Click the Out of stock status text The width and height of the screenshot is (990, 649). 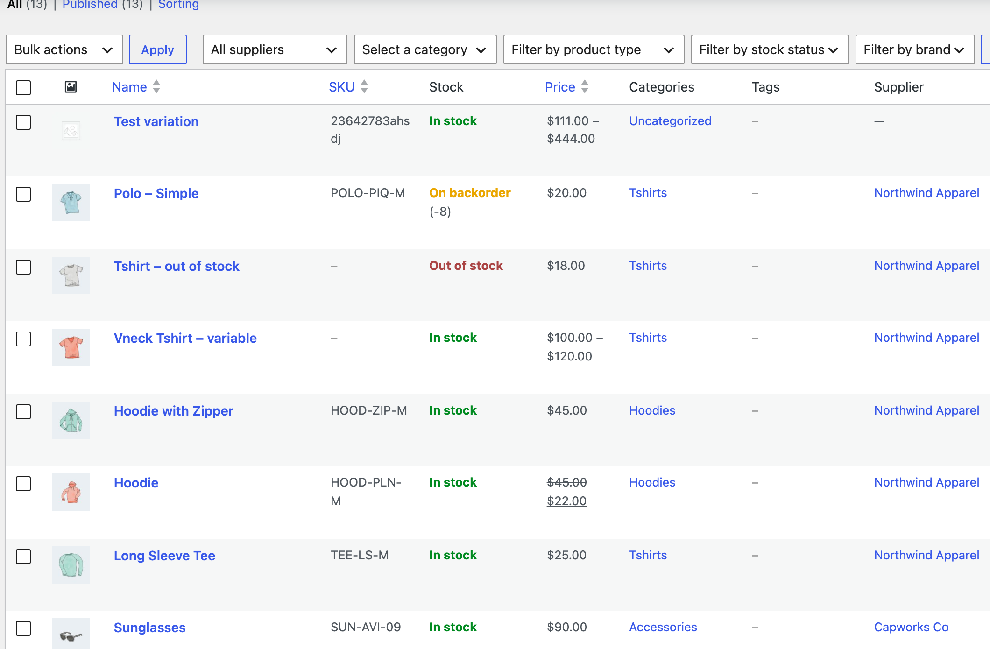[466, 266]
